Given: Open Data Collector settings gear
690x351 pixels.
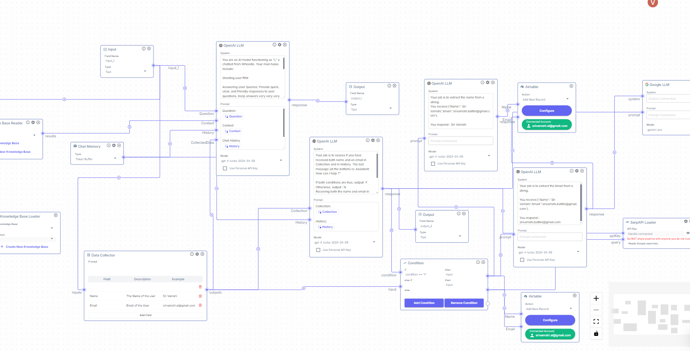Looking at the screenshot, I should pos(197,254).
